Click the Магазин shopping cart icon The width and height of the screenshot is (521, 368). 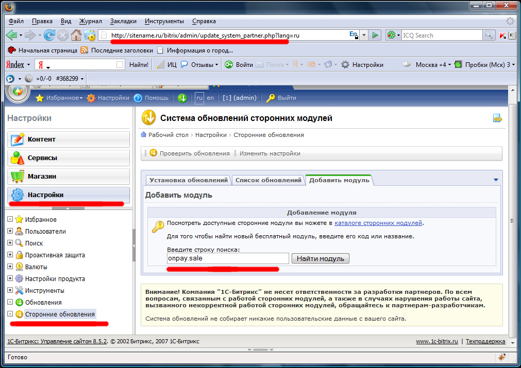click(18, 177)
